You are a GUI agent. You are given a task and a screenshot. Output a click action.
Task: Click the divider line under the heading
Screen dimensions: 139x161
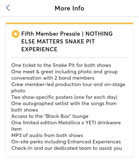point(70,57)
